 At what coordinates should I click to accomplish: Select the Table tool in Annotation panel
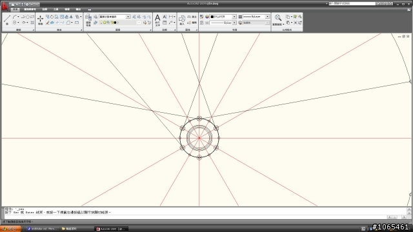(x=165, y=23)
